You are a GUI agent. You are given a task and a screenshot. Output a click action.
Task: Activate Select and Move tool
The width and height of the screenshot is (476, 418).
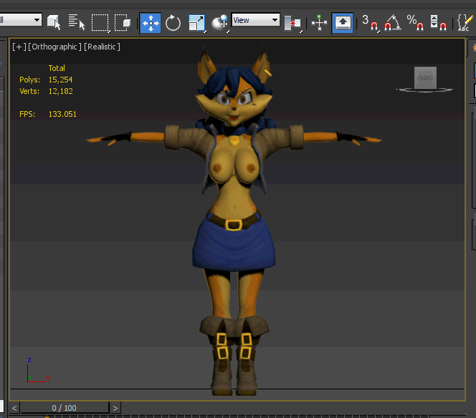[x=151, y=23]
